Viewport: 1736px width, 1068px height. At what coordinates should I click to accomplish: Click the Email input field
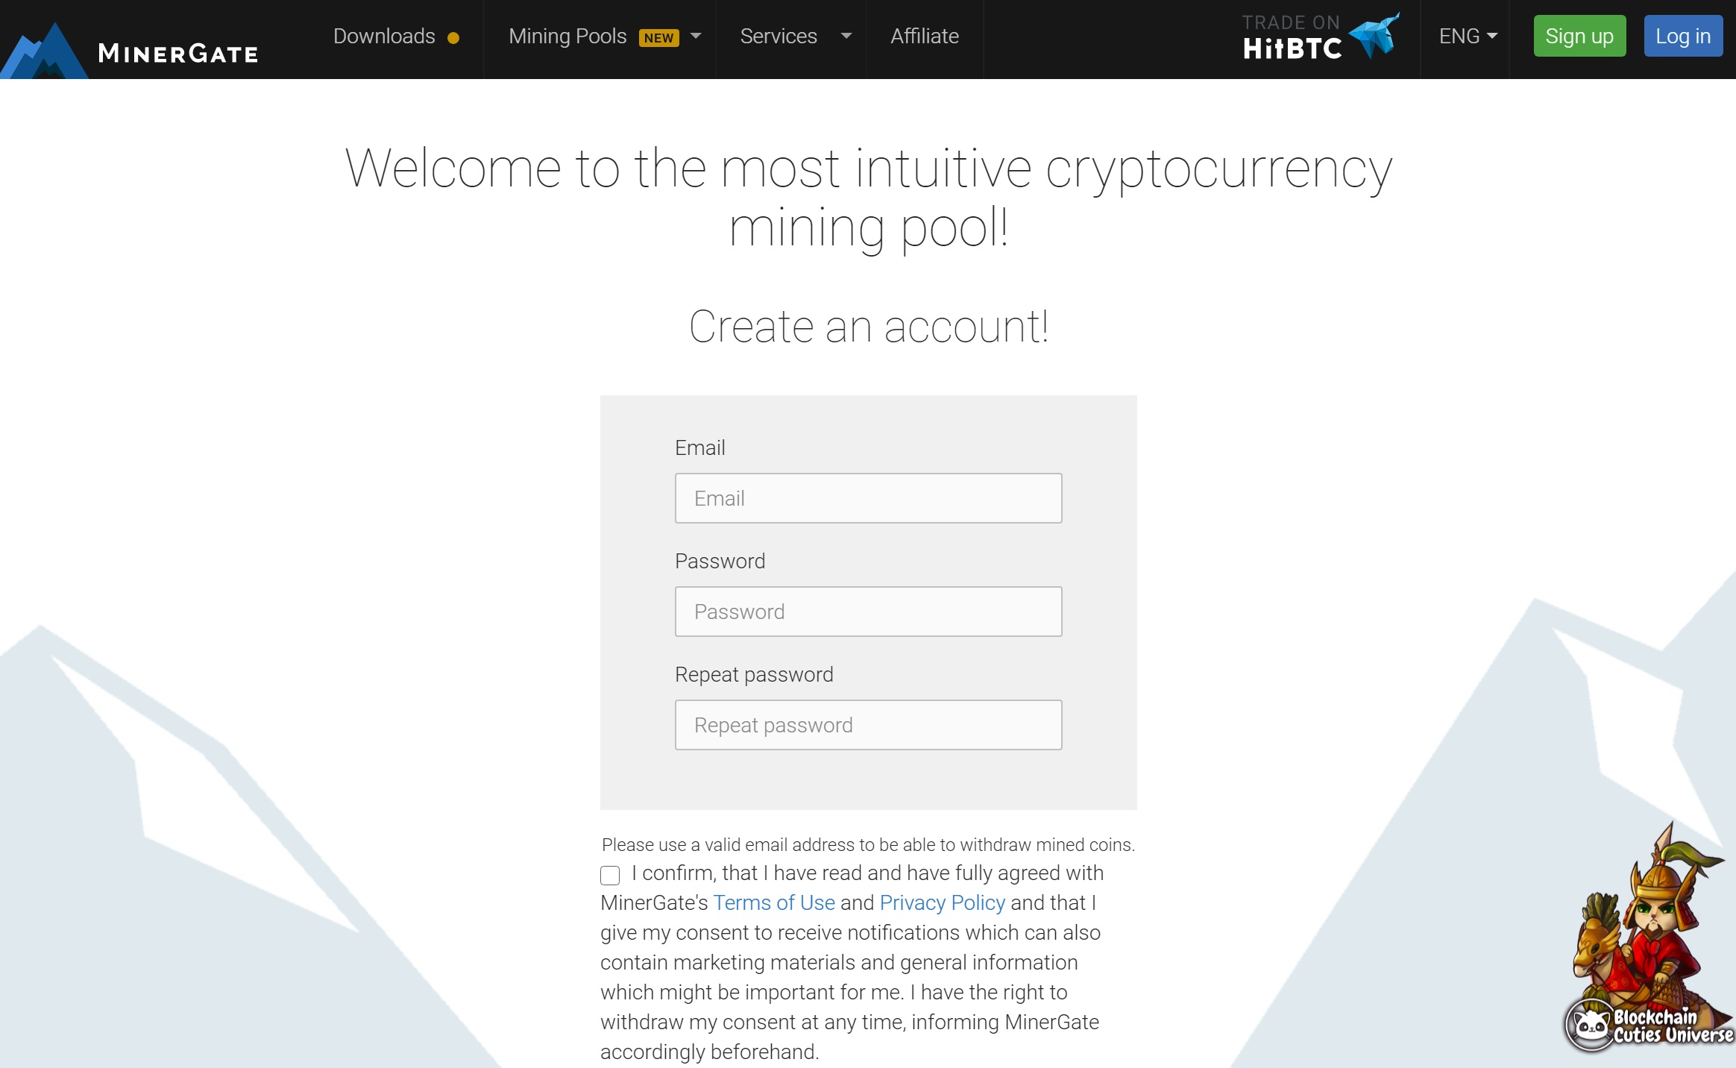tap(867, 497)
